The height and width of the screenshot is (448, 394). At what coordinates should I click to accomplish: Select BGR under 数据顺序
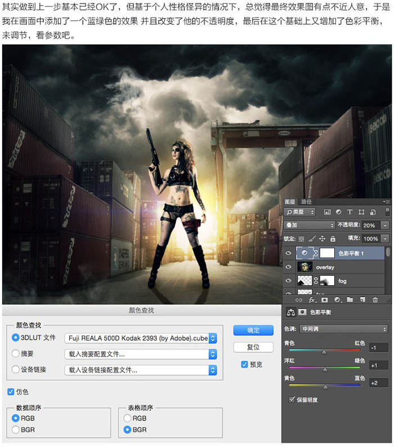point(15,429)
